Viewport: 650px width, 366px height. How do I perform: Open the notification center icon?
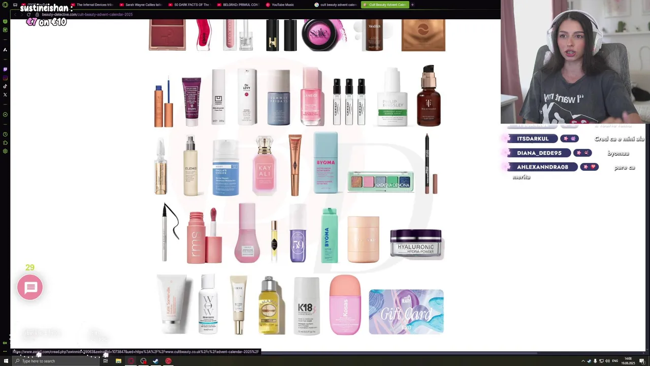642,361
